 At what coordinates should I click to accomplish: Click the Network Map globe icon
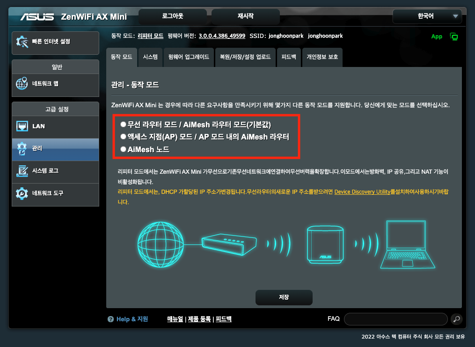coord(22,83)
